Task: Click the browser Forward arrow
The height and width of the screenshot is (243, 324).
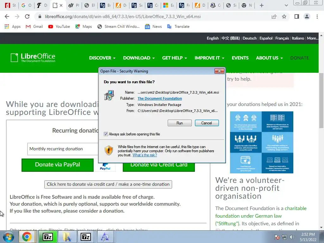Action: tap(17, 16)
